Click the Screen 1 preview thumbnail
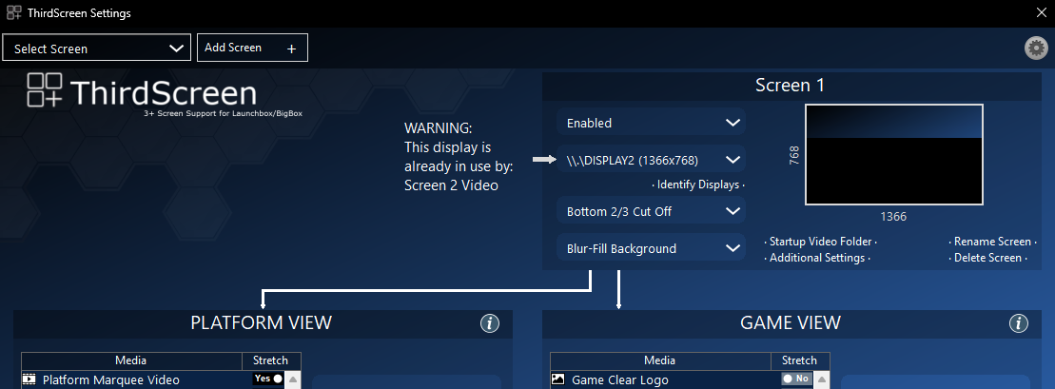Image resolution: width=1055 pixels, height=389 pixels. pos(893,155)
